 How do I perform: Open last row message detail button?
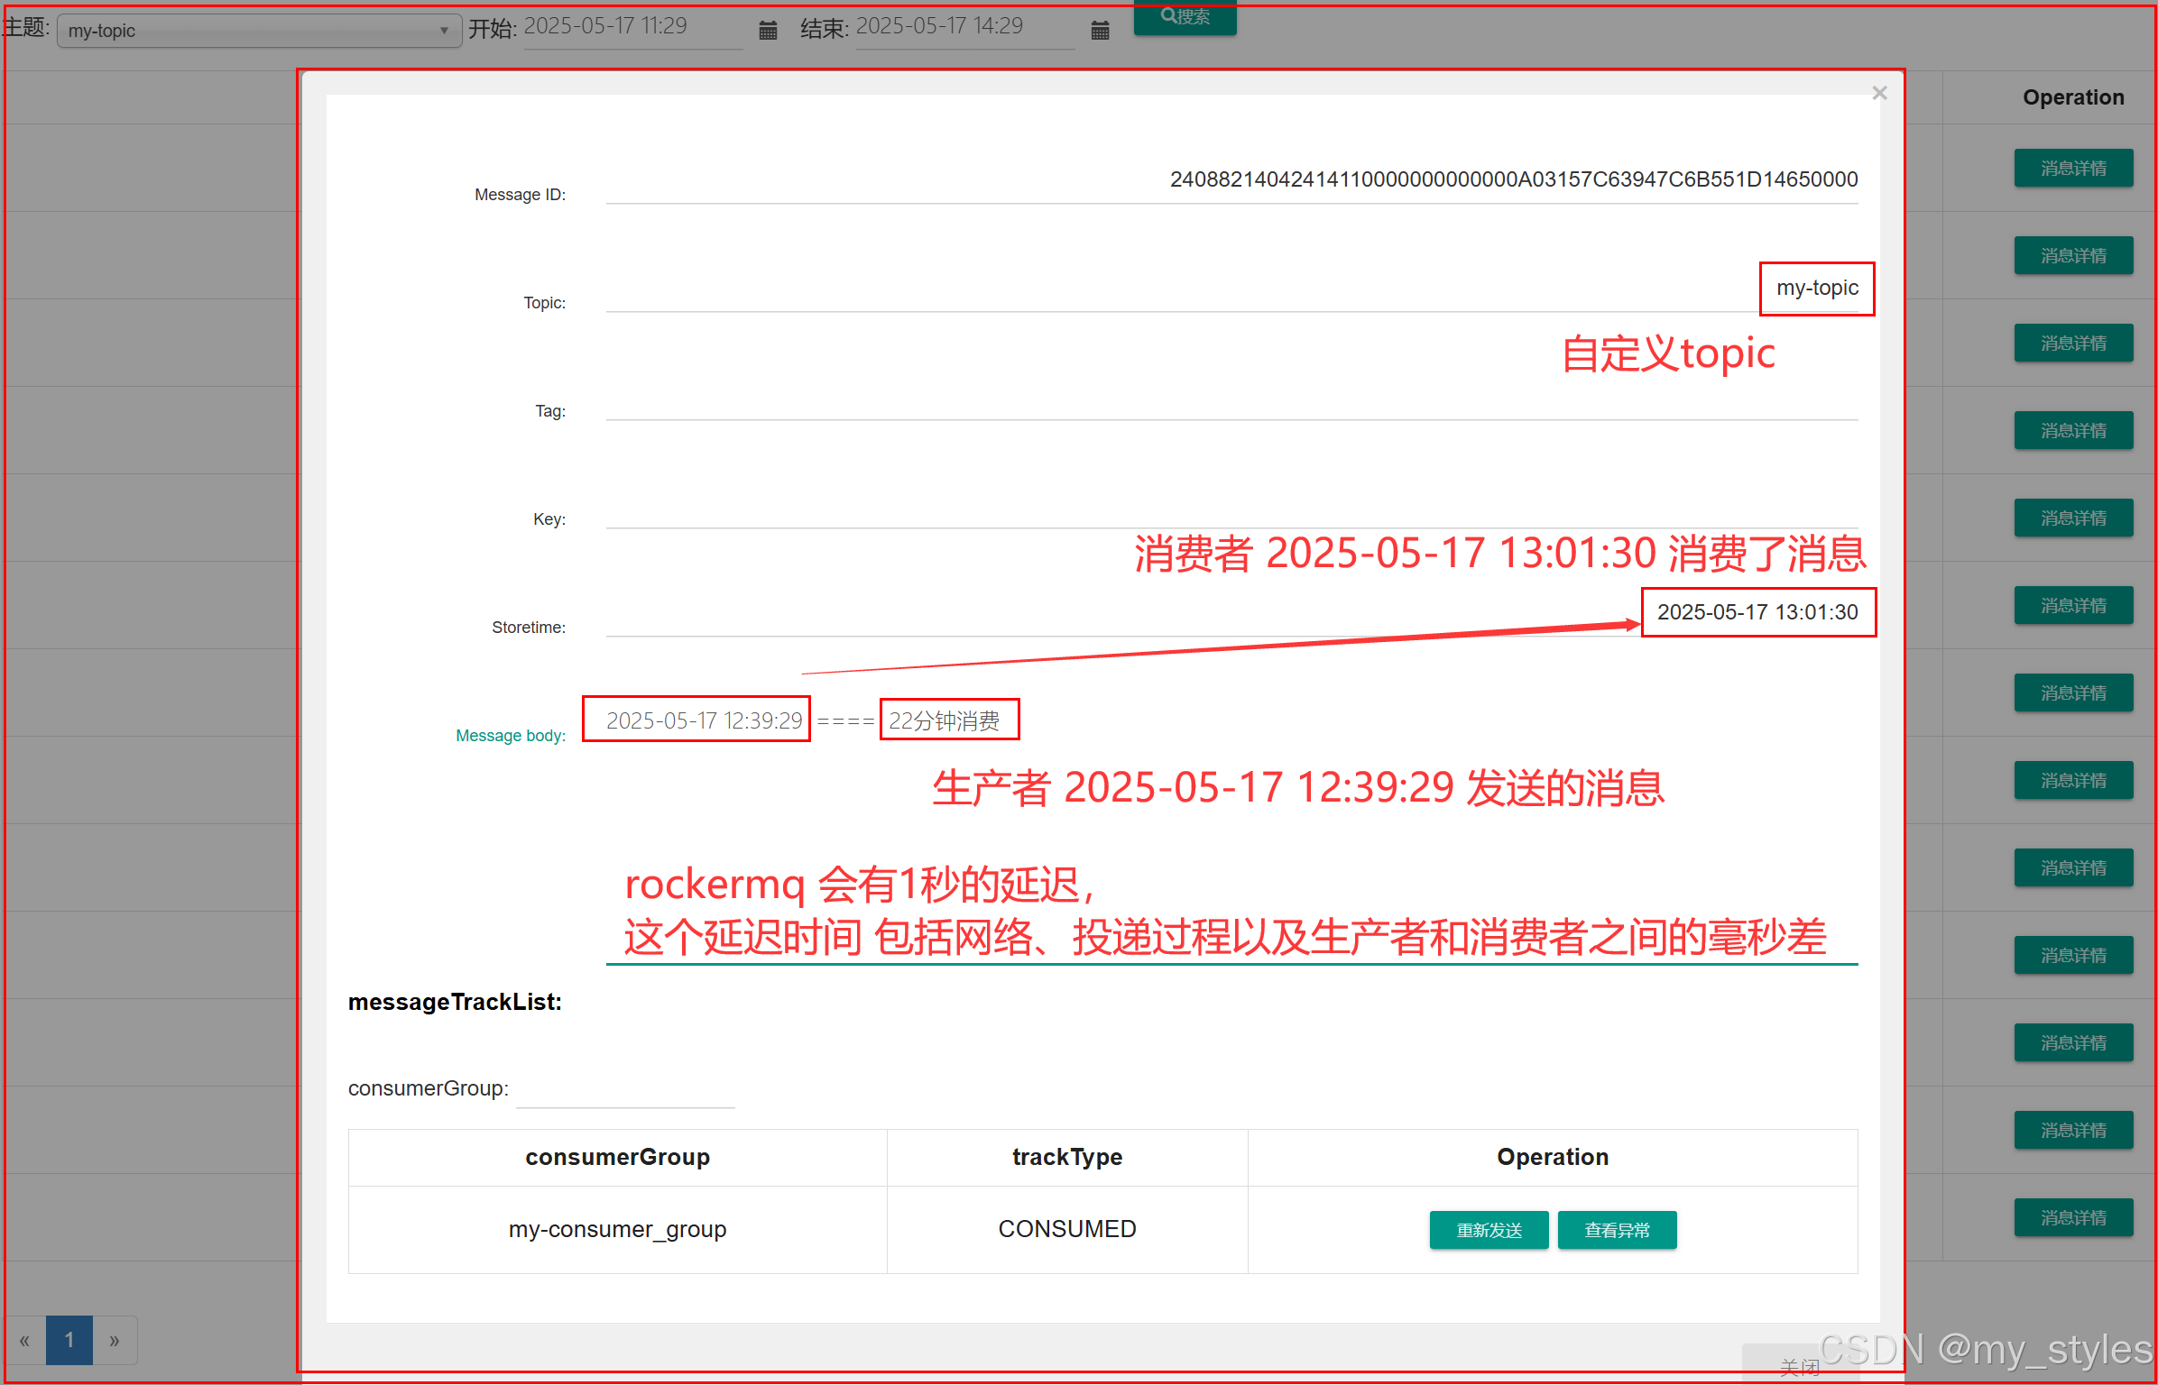pyautogui.click(x=2073, y=1217)
